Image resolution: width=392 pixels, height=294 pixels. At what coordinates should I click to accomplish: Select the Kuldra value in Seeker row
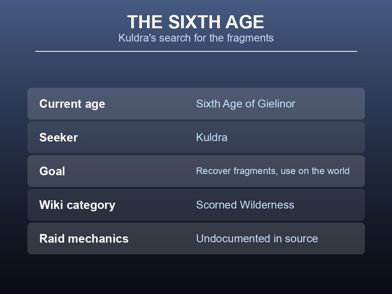(x=212, y=138)
